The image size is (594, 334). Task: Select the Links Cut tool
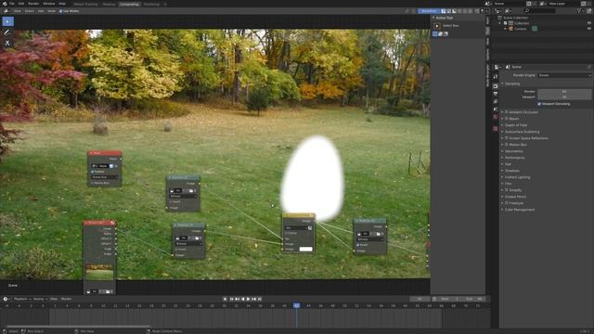pyautogui.click(x=7, y=43)
